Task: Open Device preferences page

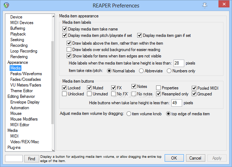Action: tap(16, 17)
